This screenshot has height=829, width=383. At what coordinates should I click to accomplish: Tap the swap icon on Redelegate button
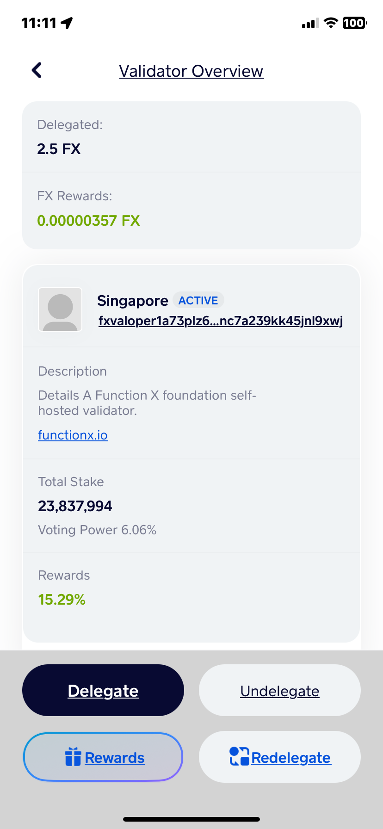pyautogui.click(x=239, y=756)
